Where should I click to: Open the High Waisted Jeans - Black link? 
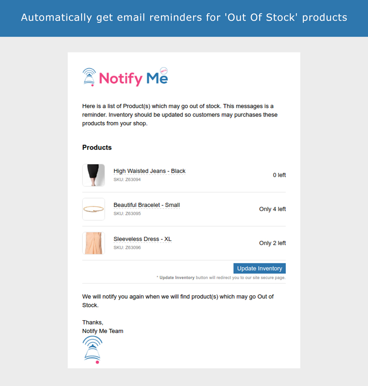coord(149,171)
